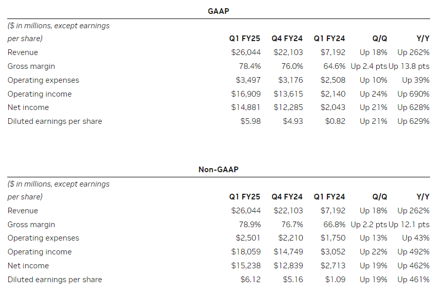Click GAAP operating income value $16,909

(x=246, y=94)
